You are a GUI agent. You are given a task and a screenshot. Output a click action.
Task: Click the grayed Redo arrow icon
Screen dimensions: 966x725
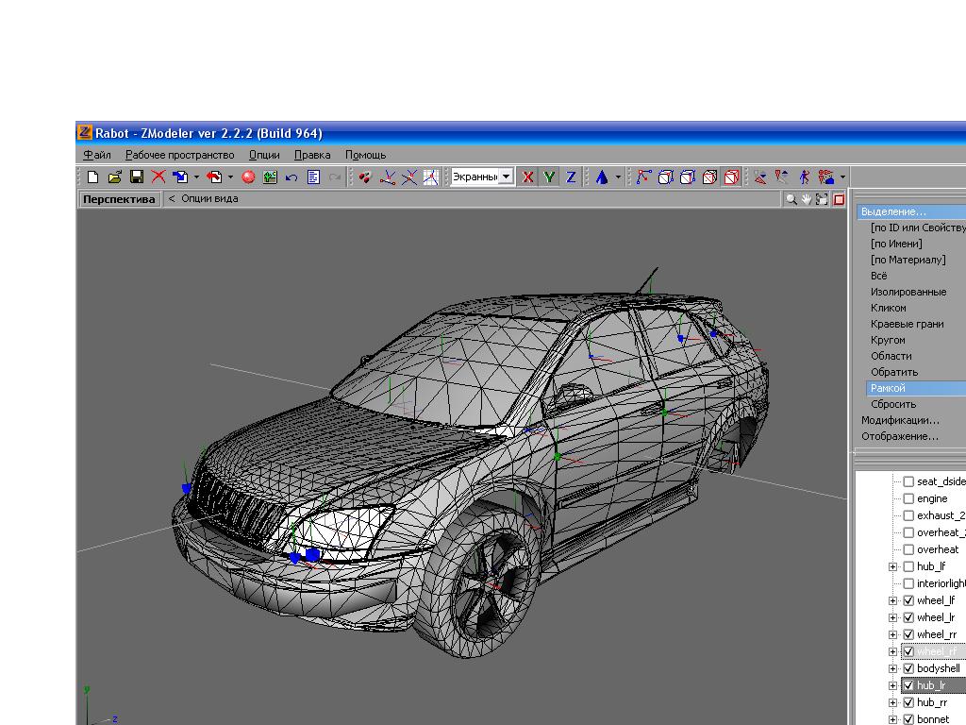point(335,177)
